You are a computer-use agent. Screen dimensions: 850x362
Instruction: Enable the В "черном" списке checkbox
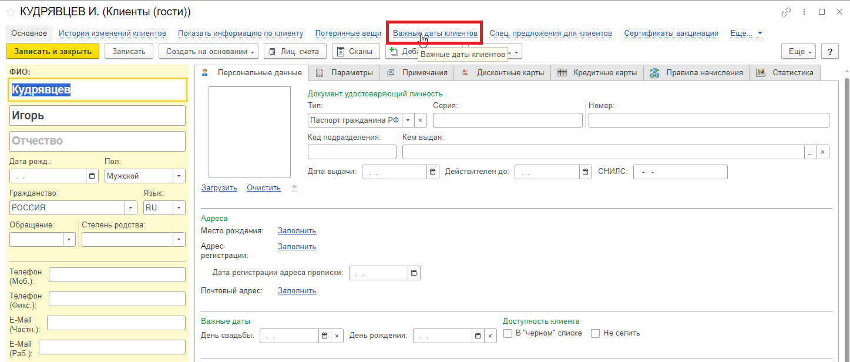tap(508, 333)
